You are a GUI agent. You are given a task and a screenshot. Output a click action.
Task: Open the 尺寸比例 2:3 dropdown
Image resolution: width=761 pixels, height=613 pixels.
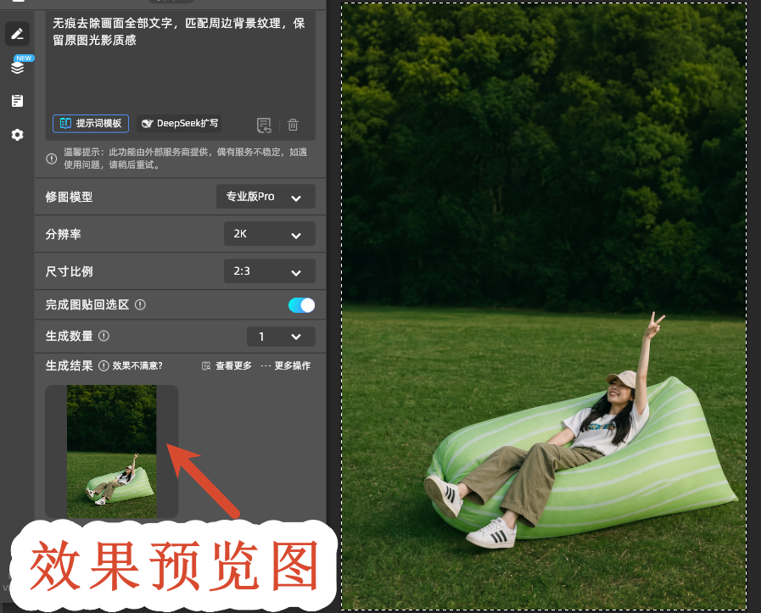click(269, 271)
